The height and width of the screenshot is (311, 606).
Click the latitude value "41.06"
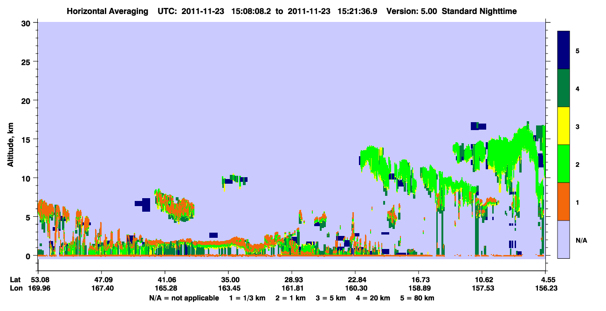click(x=165, y=280)
